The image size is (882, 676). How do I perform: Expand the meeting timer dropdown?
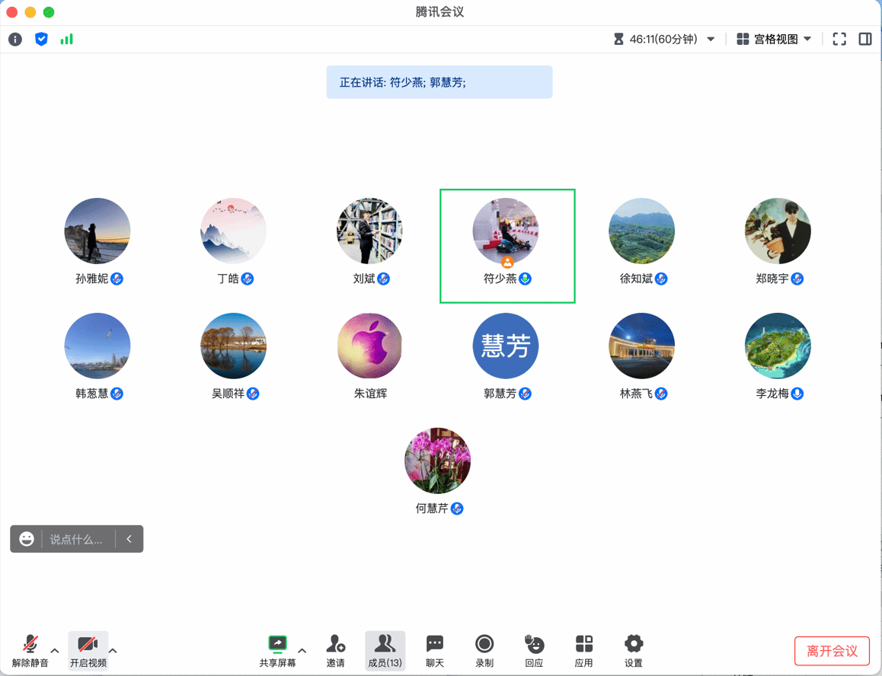(711, 40)
